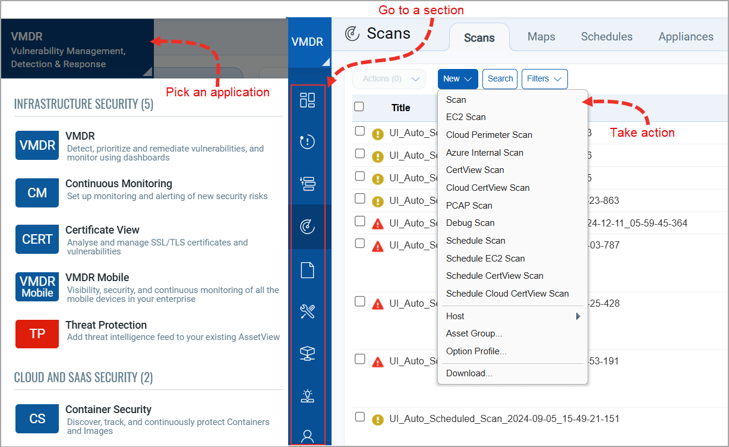The height and width of the screenshot is (447, 729).
Task: Check the box for the row ending 23-863
Action: coord(359,198)
